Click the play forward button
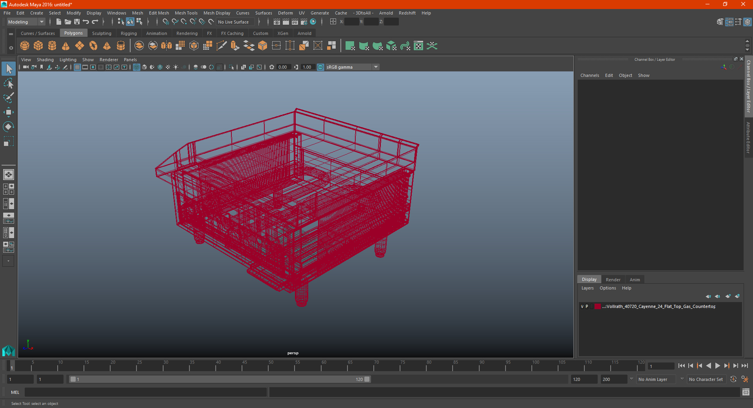This screenshot has width=753, height=408. (717, 366)
